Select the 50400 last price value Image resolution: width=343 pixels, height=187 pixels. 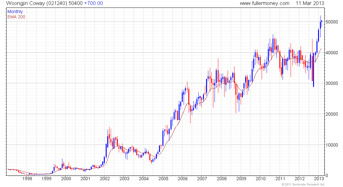pyautogui.click(x=76, y=3)
